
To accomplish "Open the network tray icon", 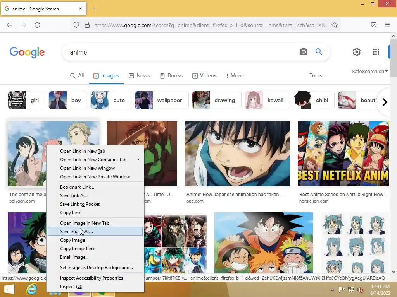I will [x=351, y=290].
